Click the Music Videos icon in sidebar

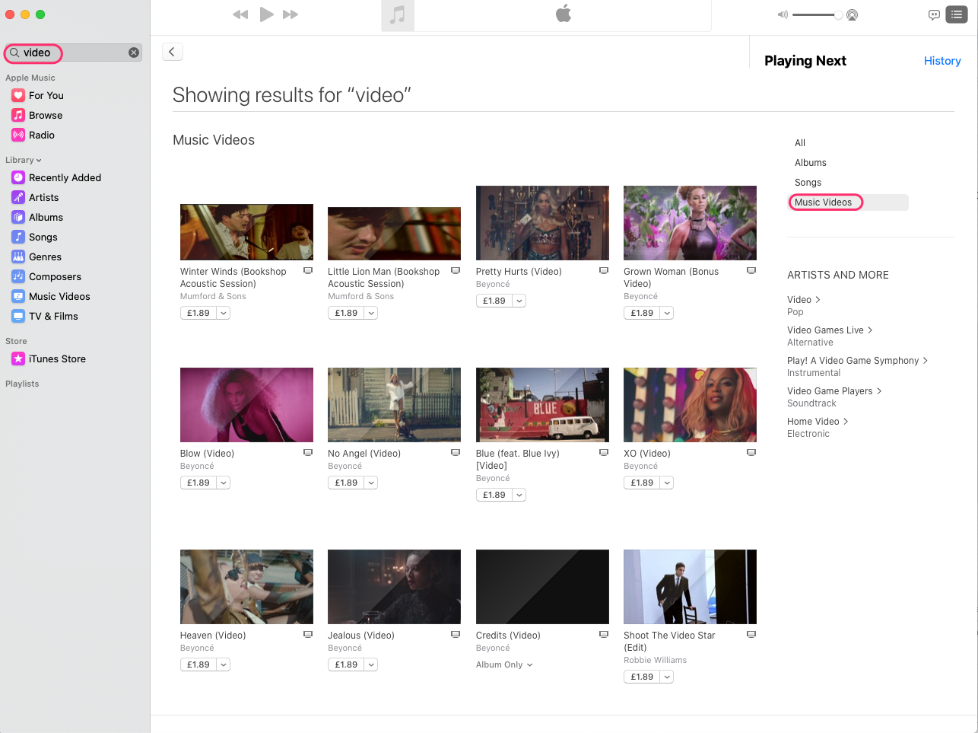pos(18,296)
